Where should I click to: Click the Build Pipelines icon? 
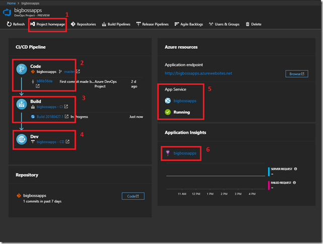(x=104, y=24)
